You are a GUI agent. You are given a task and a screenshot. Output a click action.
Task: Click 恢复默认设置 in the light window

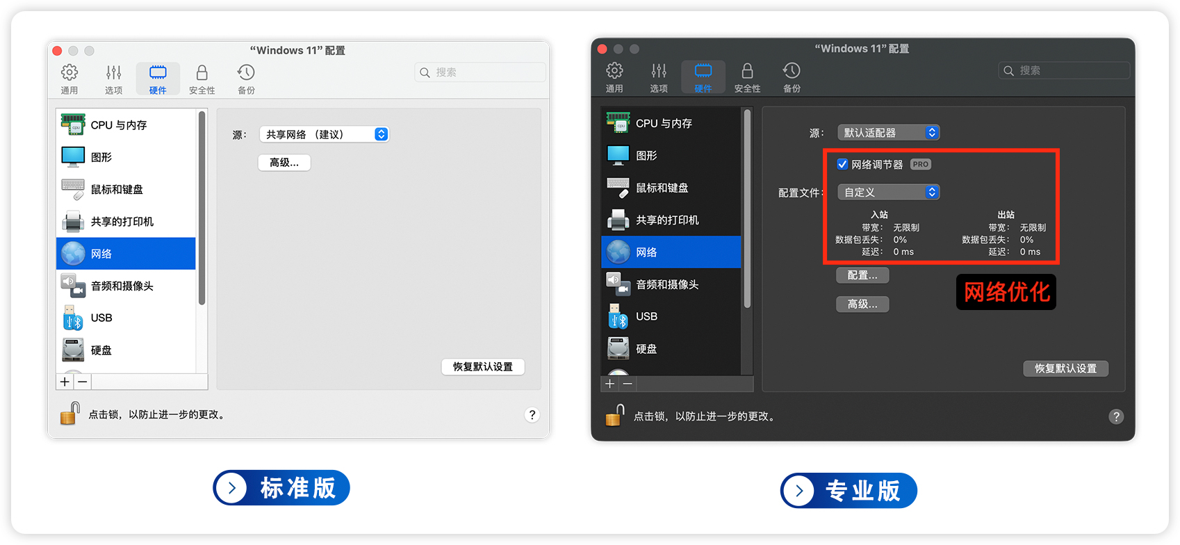point(483,367)
